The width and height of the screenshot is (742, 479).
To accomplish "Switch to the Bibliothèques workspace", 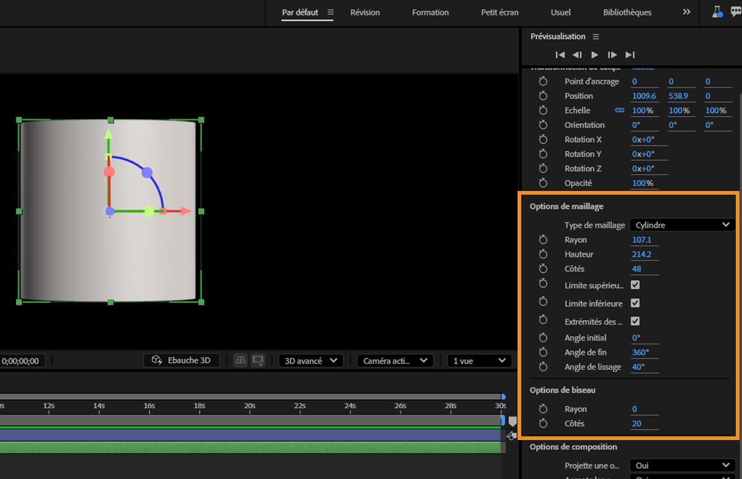I will point(627,12).
